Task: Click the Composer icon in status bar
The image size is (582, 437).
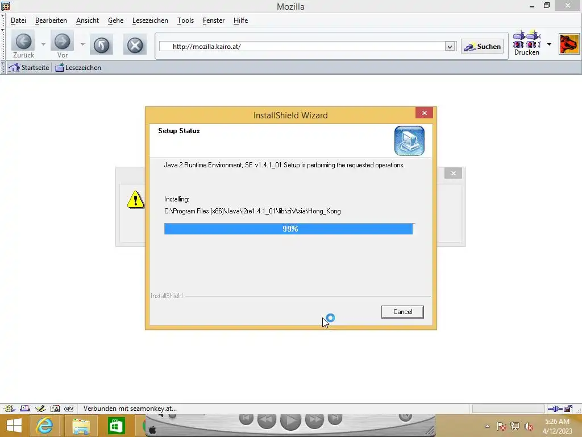Action: tap(40, 409)
